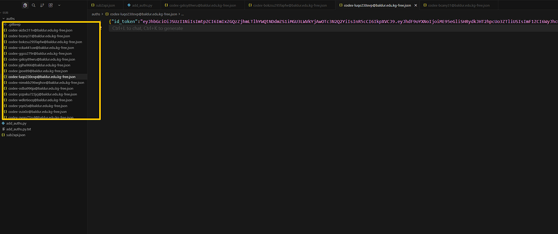The height and width of the screenshot is (234, 558).
Task: Open the Source Control branch icon
Action: tap(43, 5)
